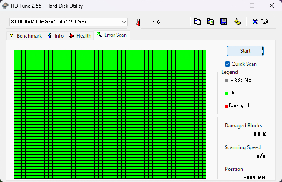This screenshot has width=282, height=182.
Task: Click the 0.0 % damaged blocks value
Action: click(260, 135)
